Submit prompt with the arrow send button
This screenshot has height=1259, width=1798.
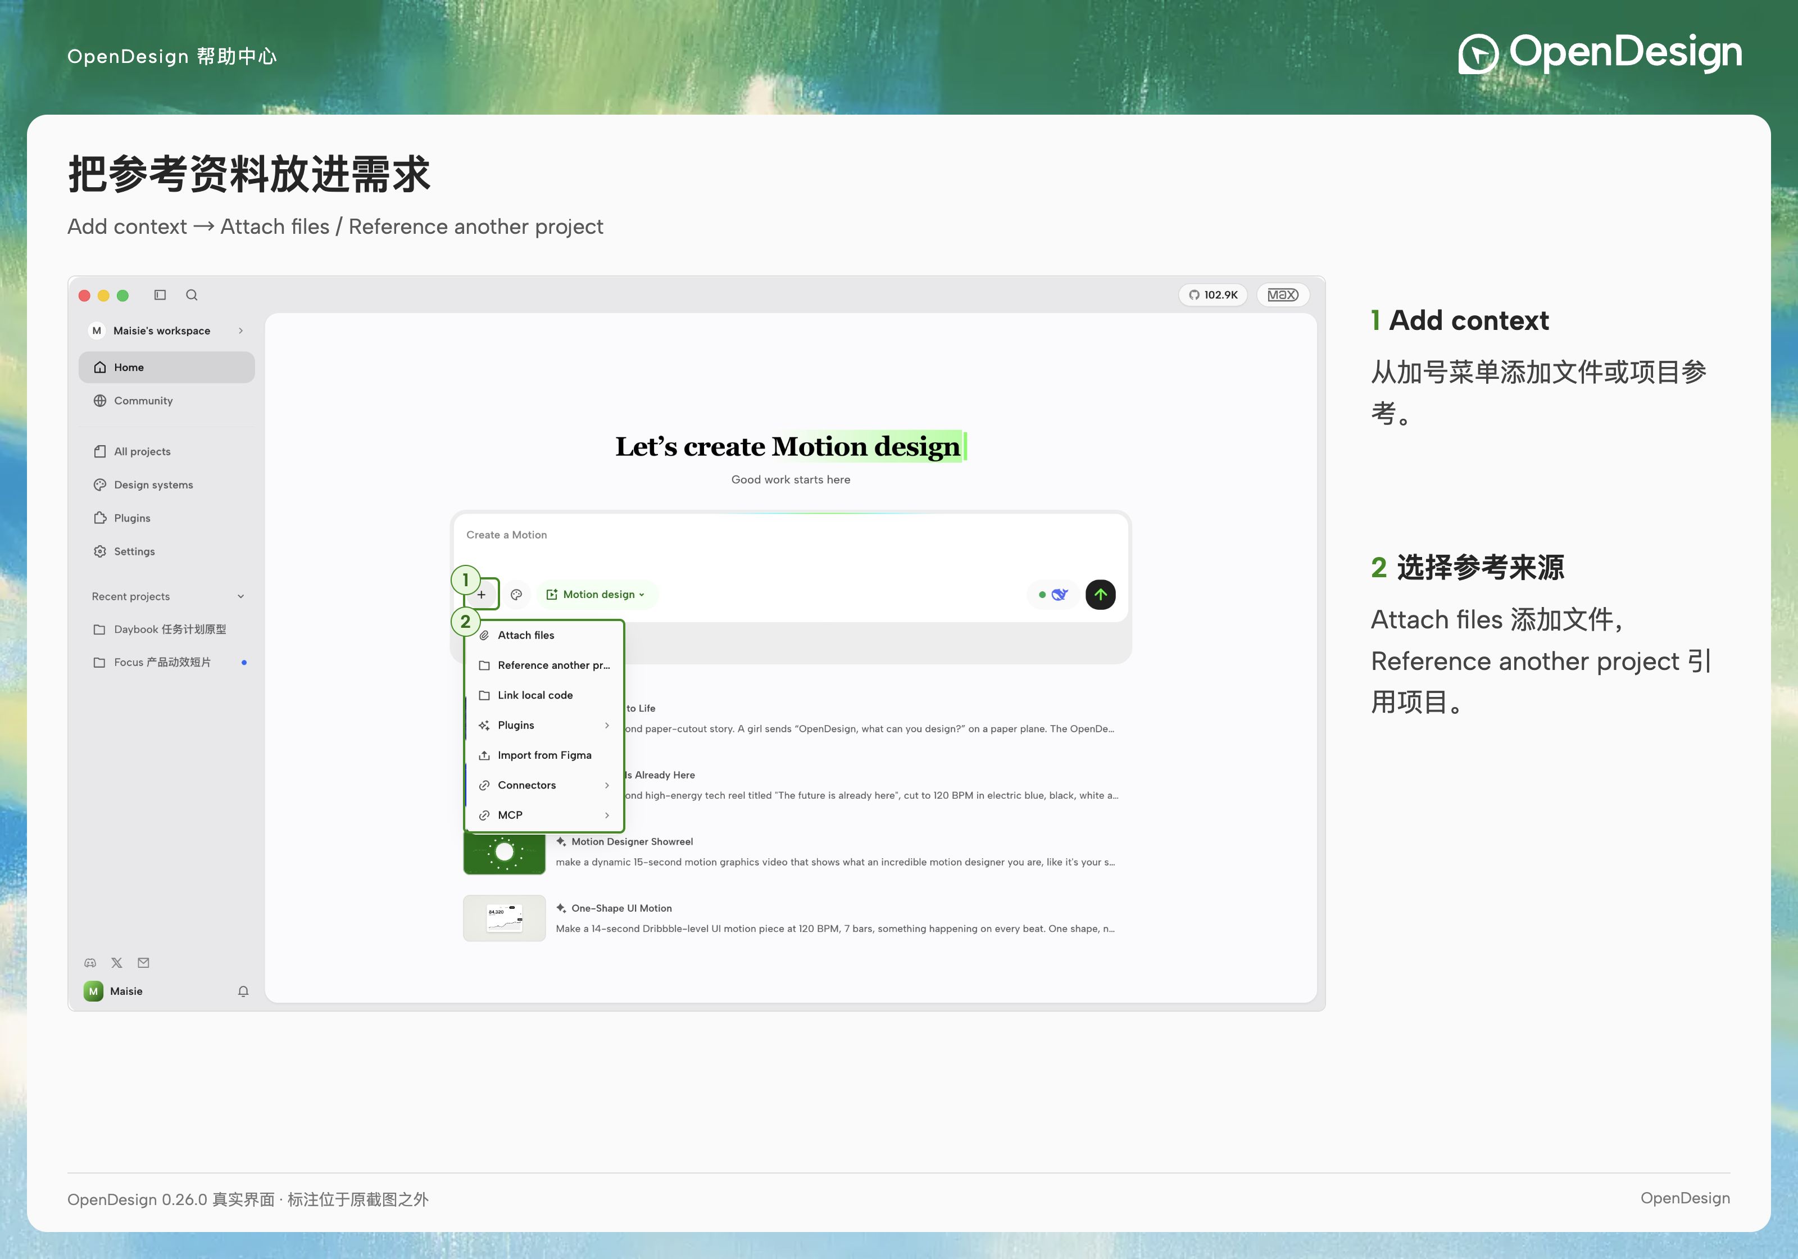[x=1100, y=595]
